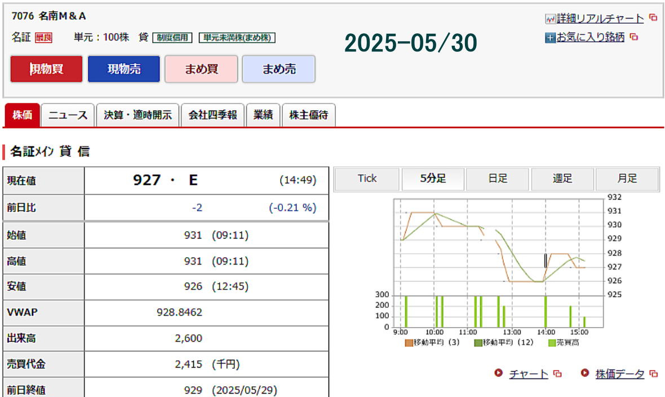Click popup icon after チャート link
The image size is (665, 397).
tap(558, 374)
